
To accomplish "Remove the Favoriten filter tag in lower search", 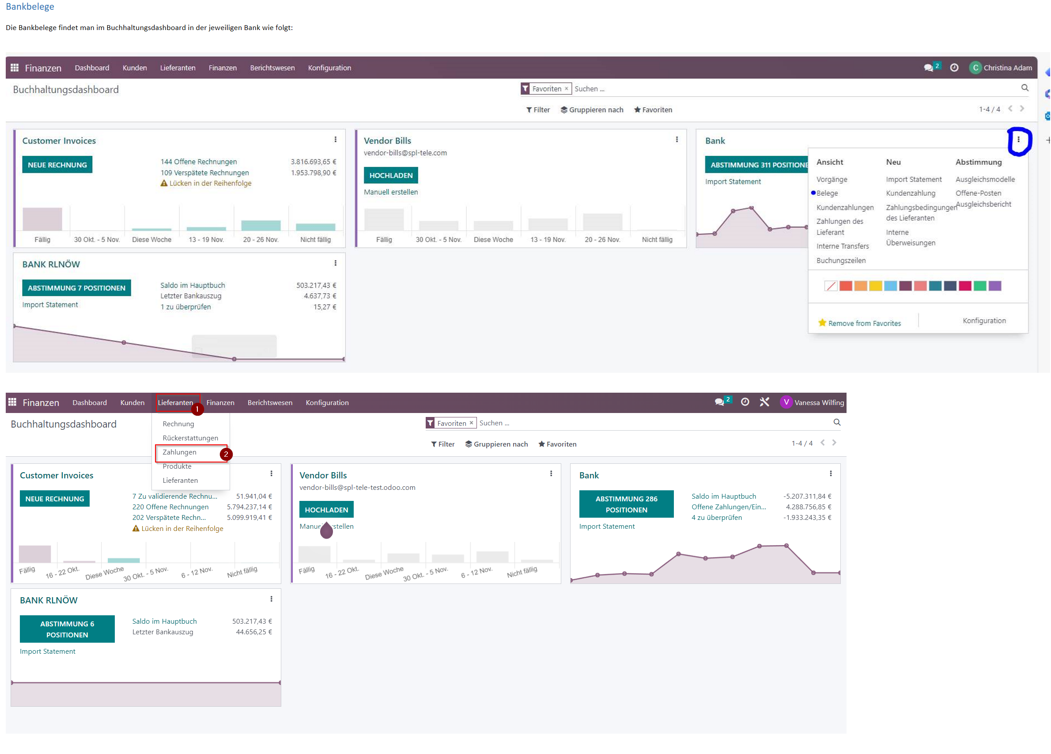I will pos(471,423).
